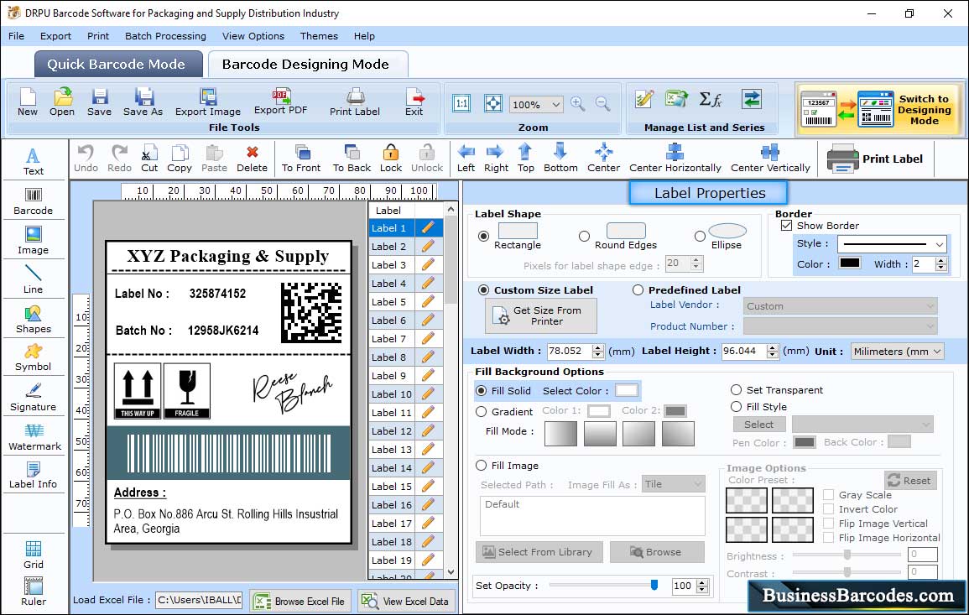Viewport: 969px width, 615px height.
Task: Insert a Symbol from sidebar
Action: tap(34, 358)
